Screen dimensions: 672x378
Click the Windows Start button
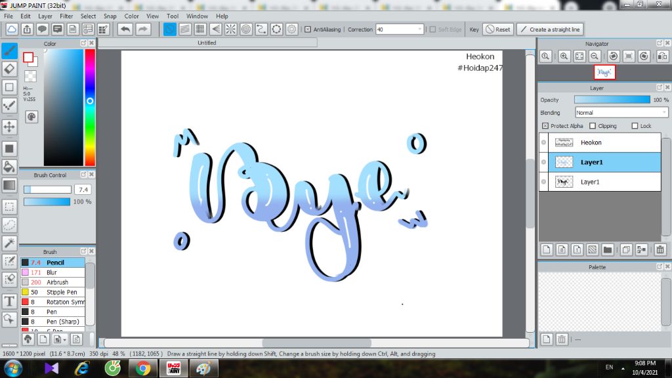(13, 368)
